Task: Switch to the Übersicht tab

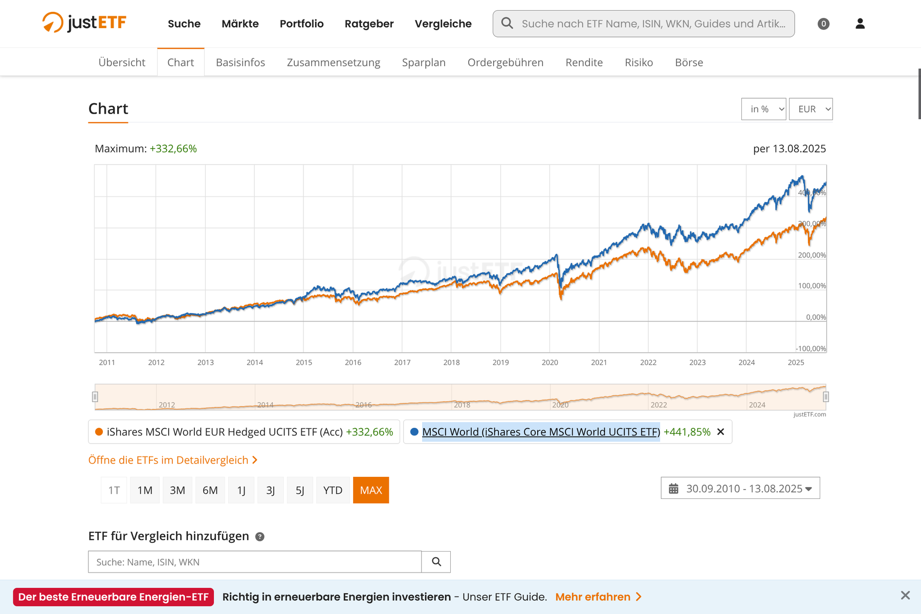Action: click(x=122, y=62)
